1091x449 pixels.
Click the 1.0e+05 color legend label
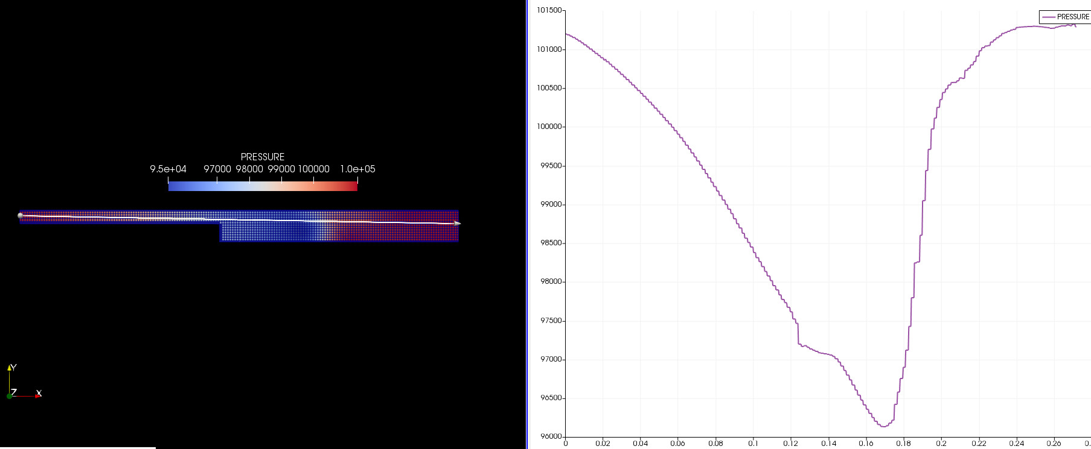coord(357,169)
